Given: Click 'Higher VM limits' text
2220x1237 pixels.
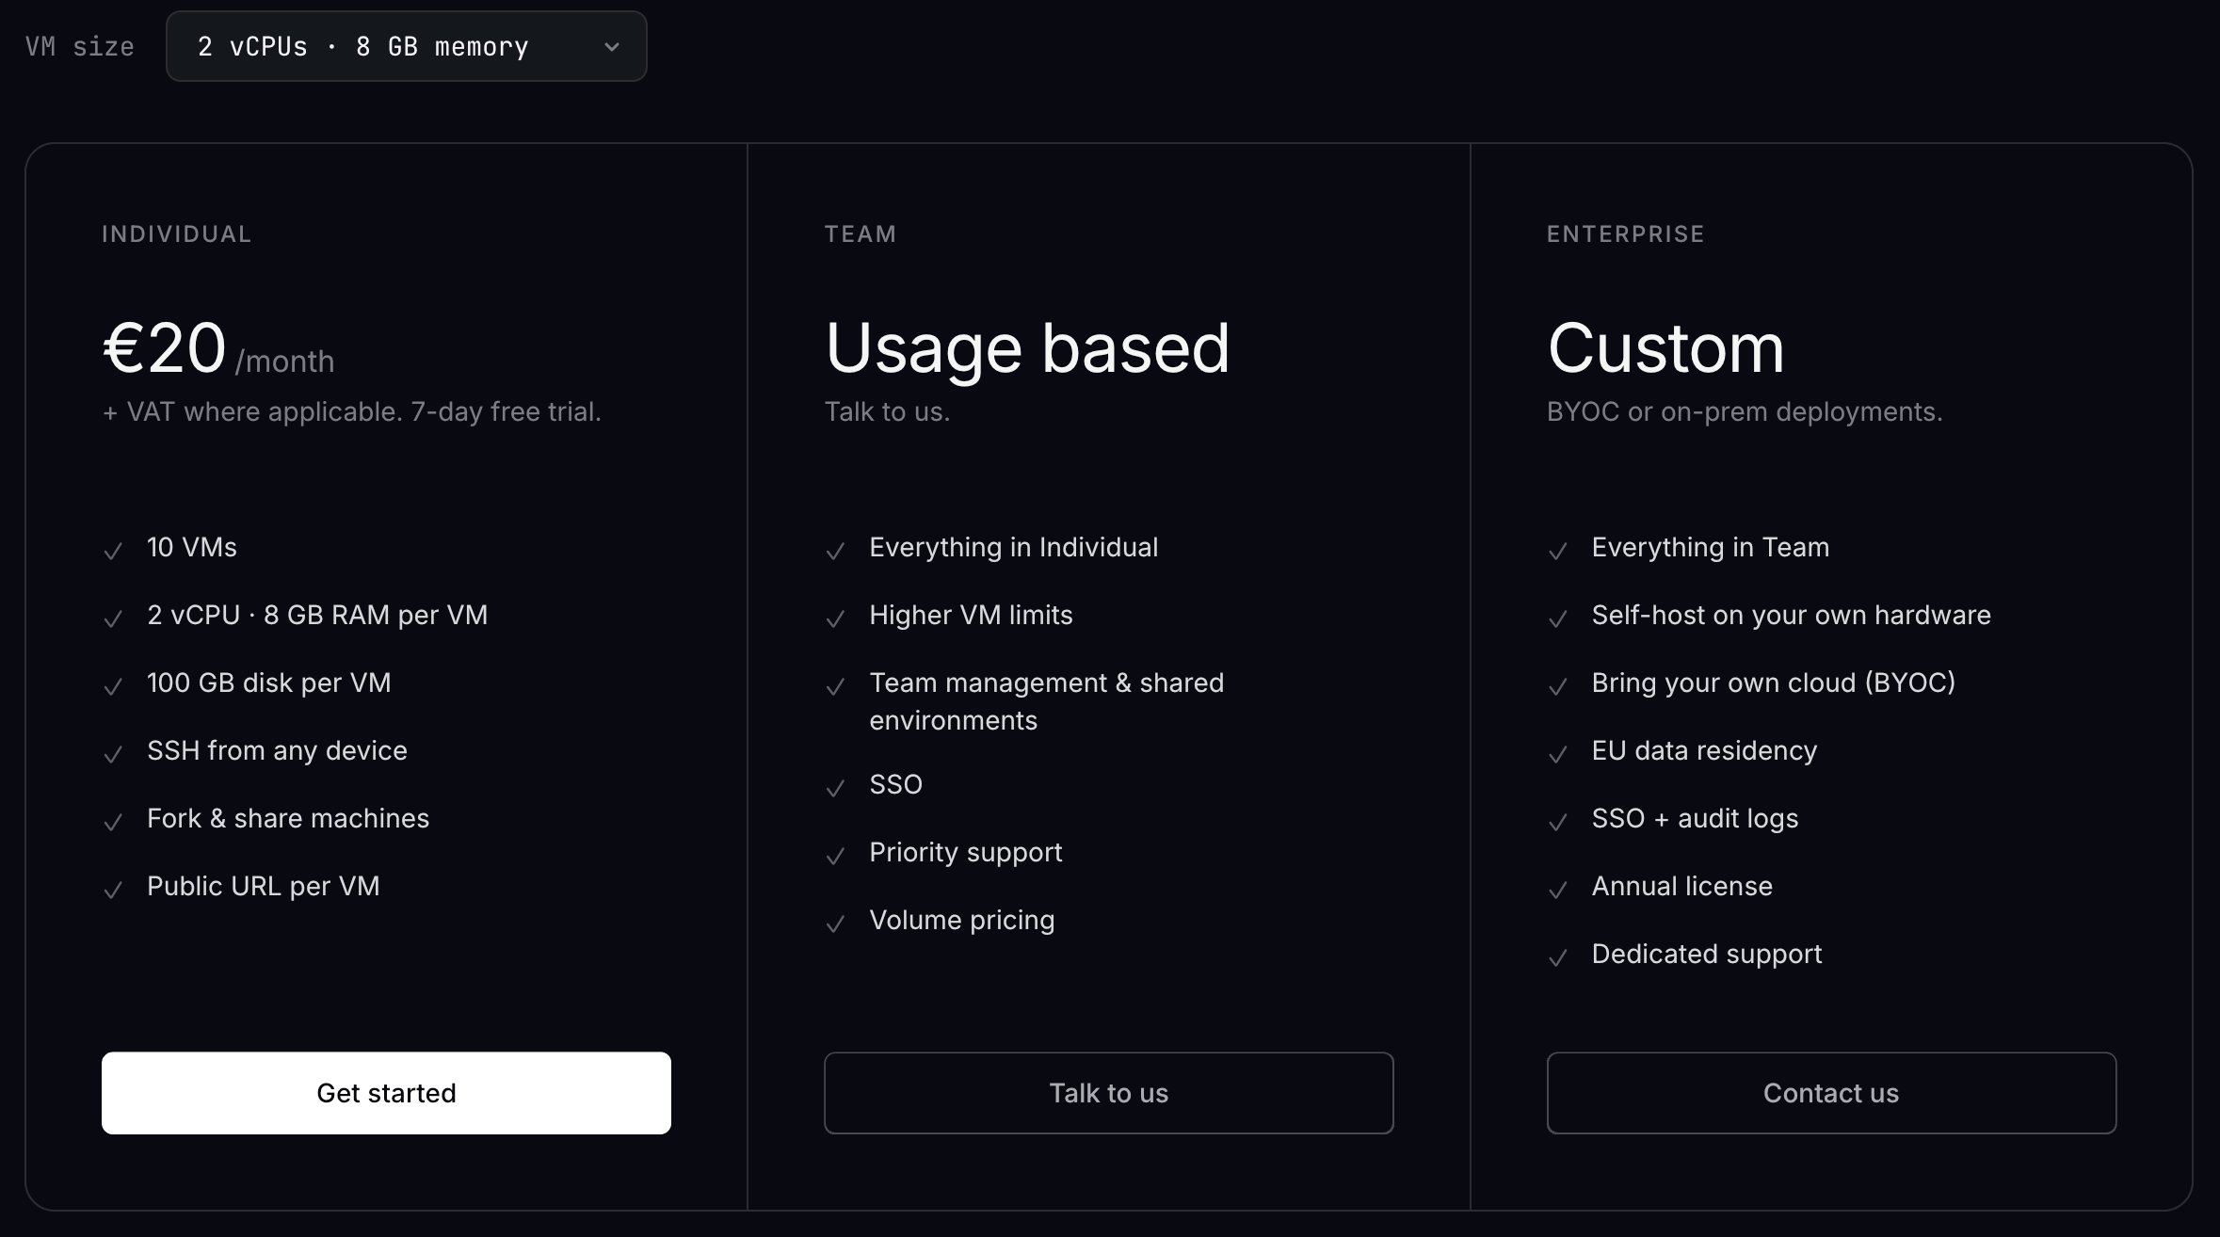Looking at the screenshot, I should (x=971, y=615).
